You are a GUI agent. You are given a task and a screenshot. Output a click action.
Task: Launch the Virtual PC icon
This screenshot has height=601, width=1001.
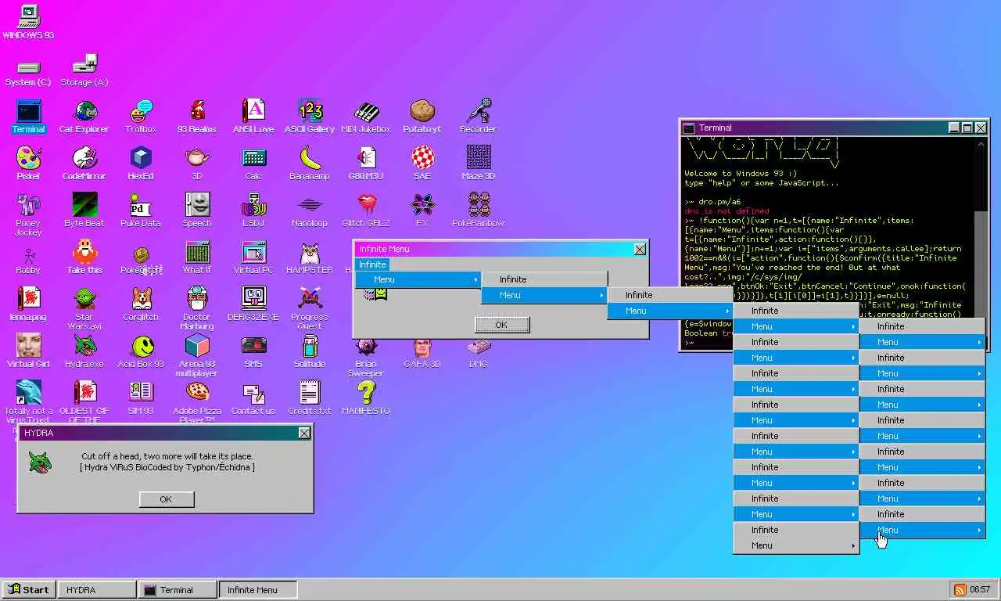[x=253, y=257]
